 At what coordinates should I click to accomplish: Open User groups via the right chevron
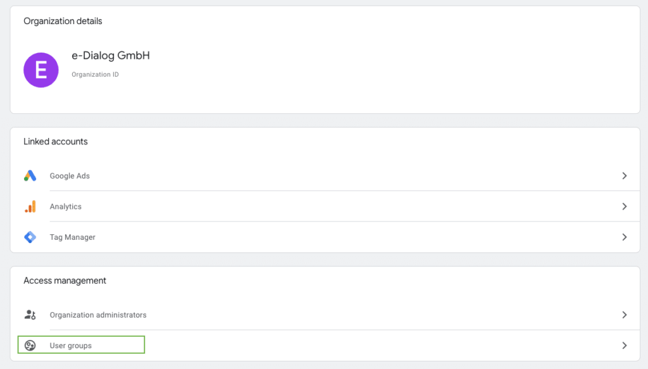pos(624,346)
